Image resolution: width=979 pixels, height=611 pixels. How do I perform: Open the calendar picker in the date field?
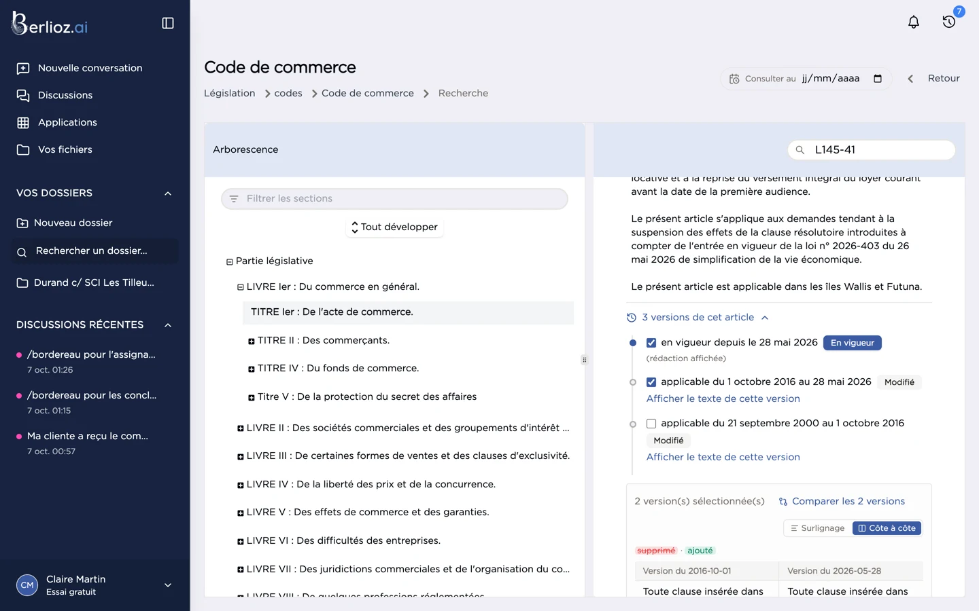point(878,79)
